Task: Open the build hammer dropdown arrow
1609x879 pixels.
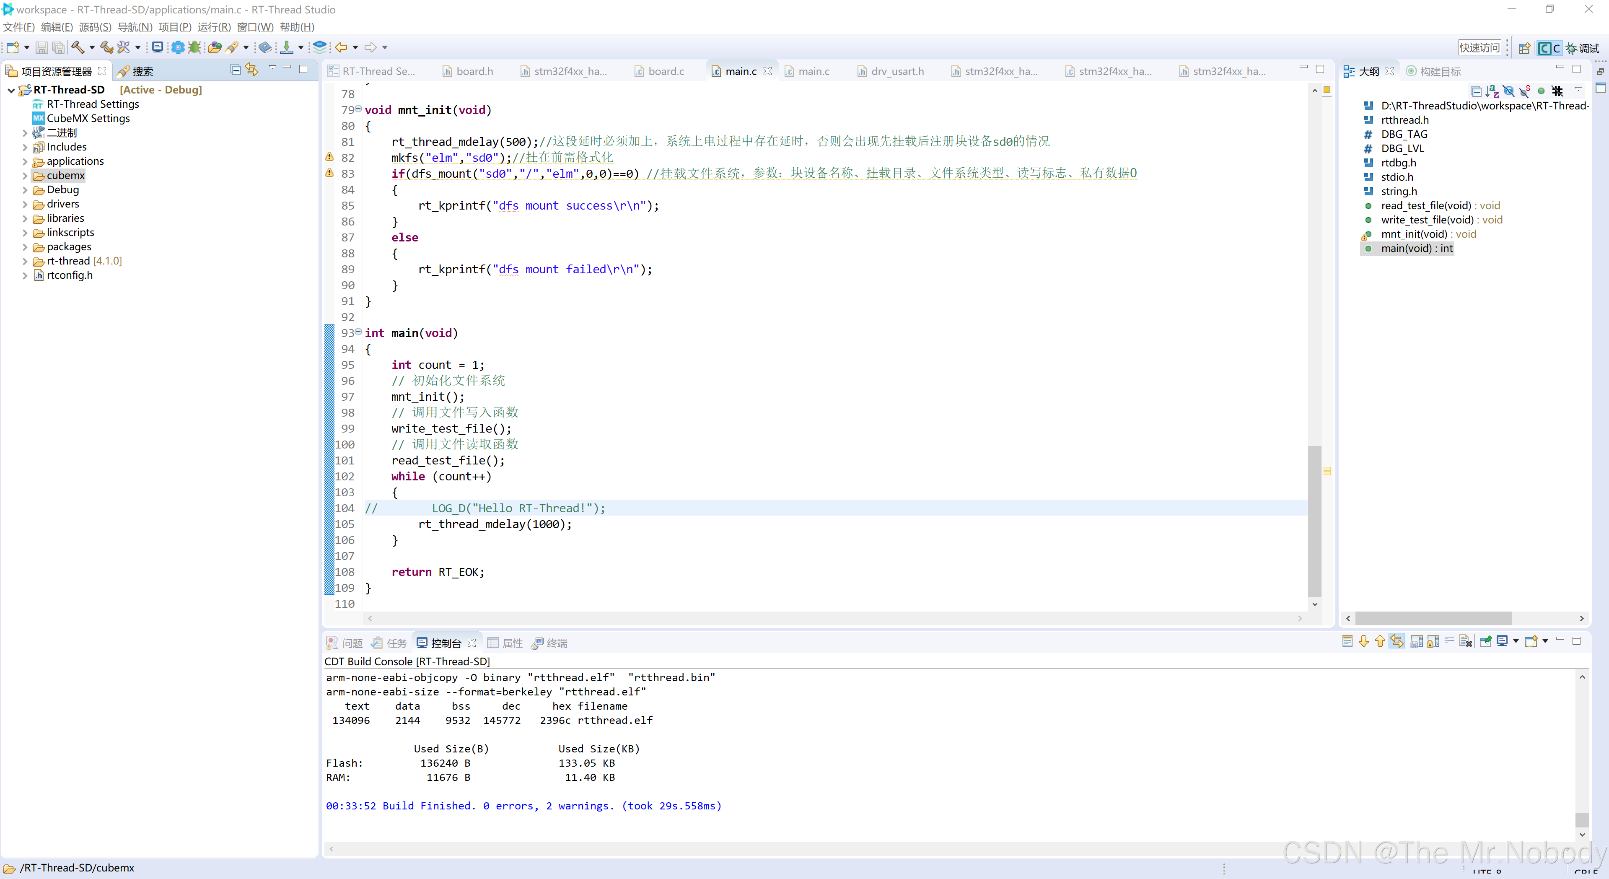Action: tap(92, 47)
